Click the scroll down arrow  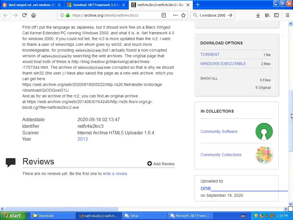click(x=290, y=204)
